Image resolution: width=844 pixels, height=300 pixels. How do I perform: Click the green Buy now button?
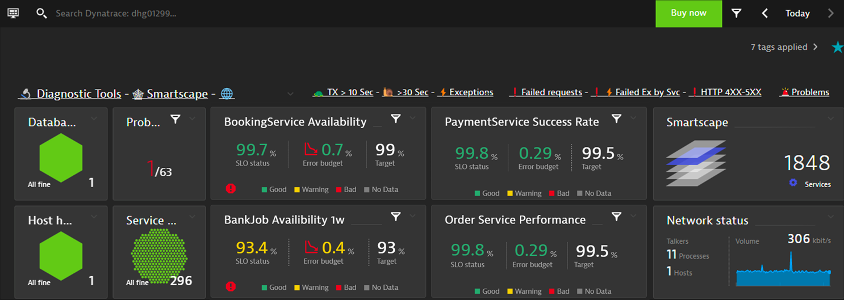tap(688, 13)
